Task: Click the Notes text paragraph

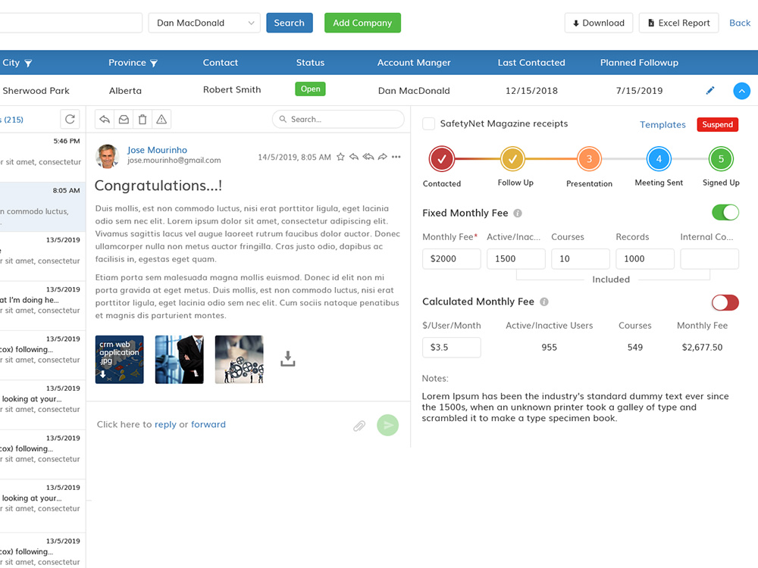Action: pyautogui.click(x=575, y=407)
